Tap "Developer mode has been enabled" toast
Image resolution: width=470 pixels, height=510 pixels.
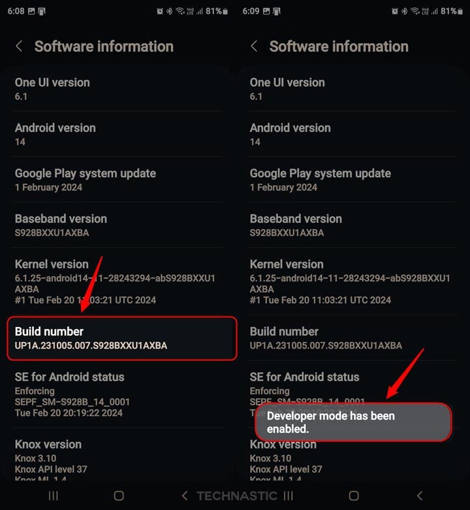pos(352,422)
